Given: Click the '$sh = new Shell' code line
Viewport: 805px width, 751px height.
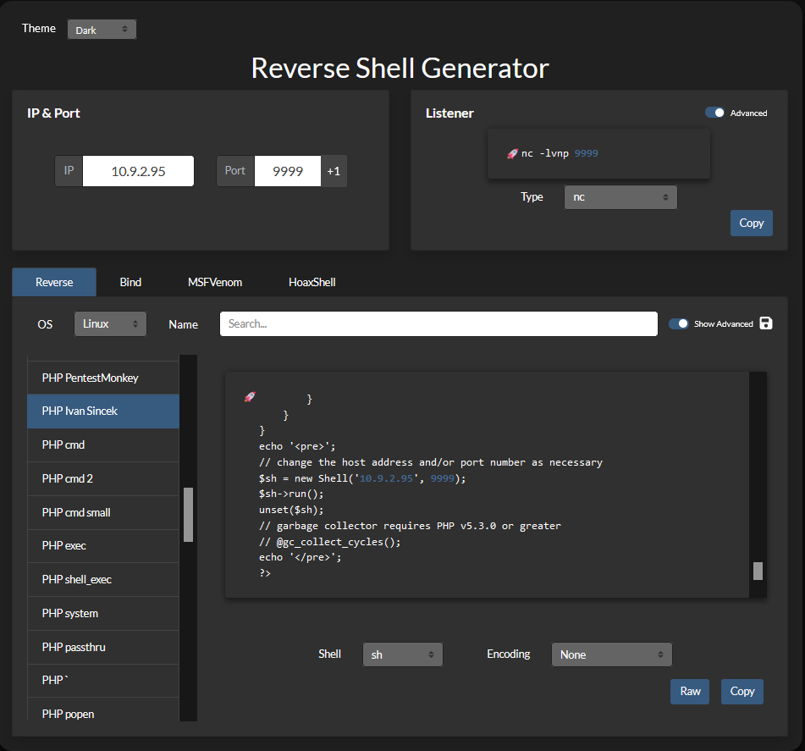Looking at the screenshot, I should [x=362, y=478].
